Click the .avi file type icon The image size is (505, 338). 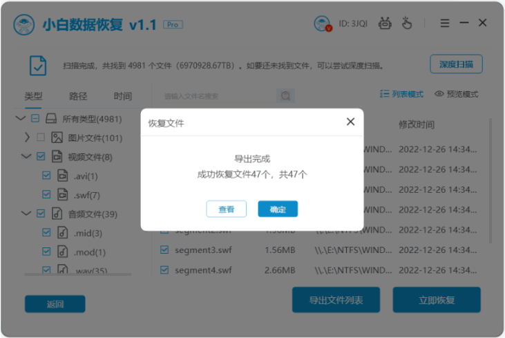63,176
